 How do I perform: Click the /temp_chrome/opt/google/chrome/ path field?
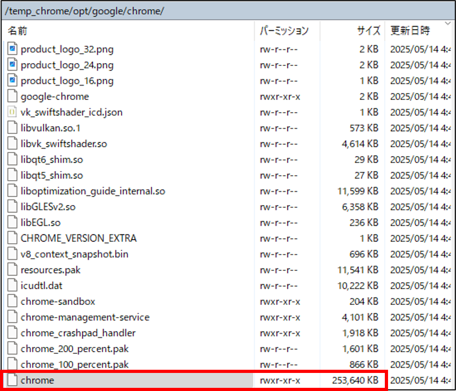pyautogui.click(x=228, y=11)
